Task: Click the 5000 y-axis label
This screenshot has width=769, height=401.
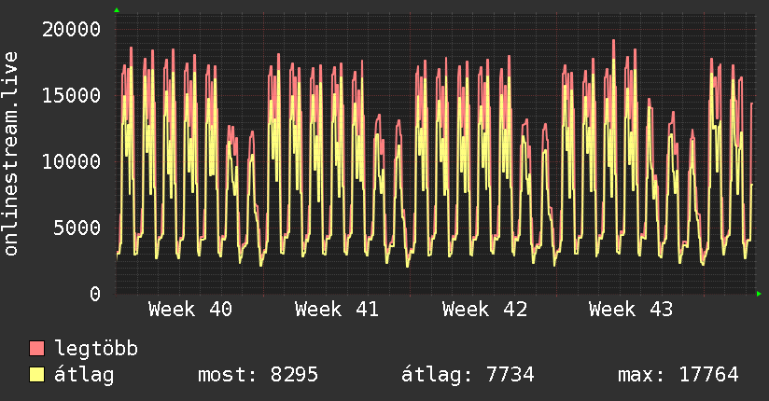Action: pyautogui.click(x=77, y=228)
